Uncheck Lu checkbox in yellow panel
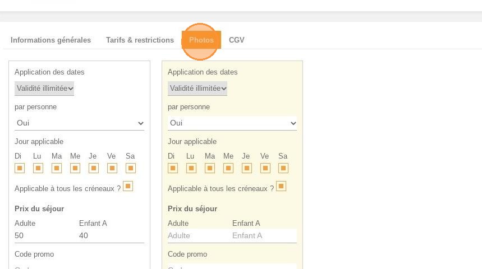 click(191, 168)
